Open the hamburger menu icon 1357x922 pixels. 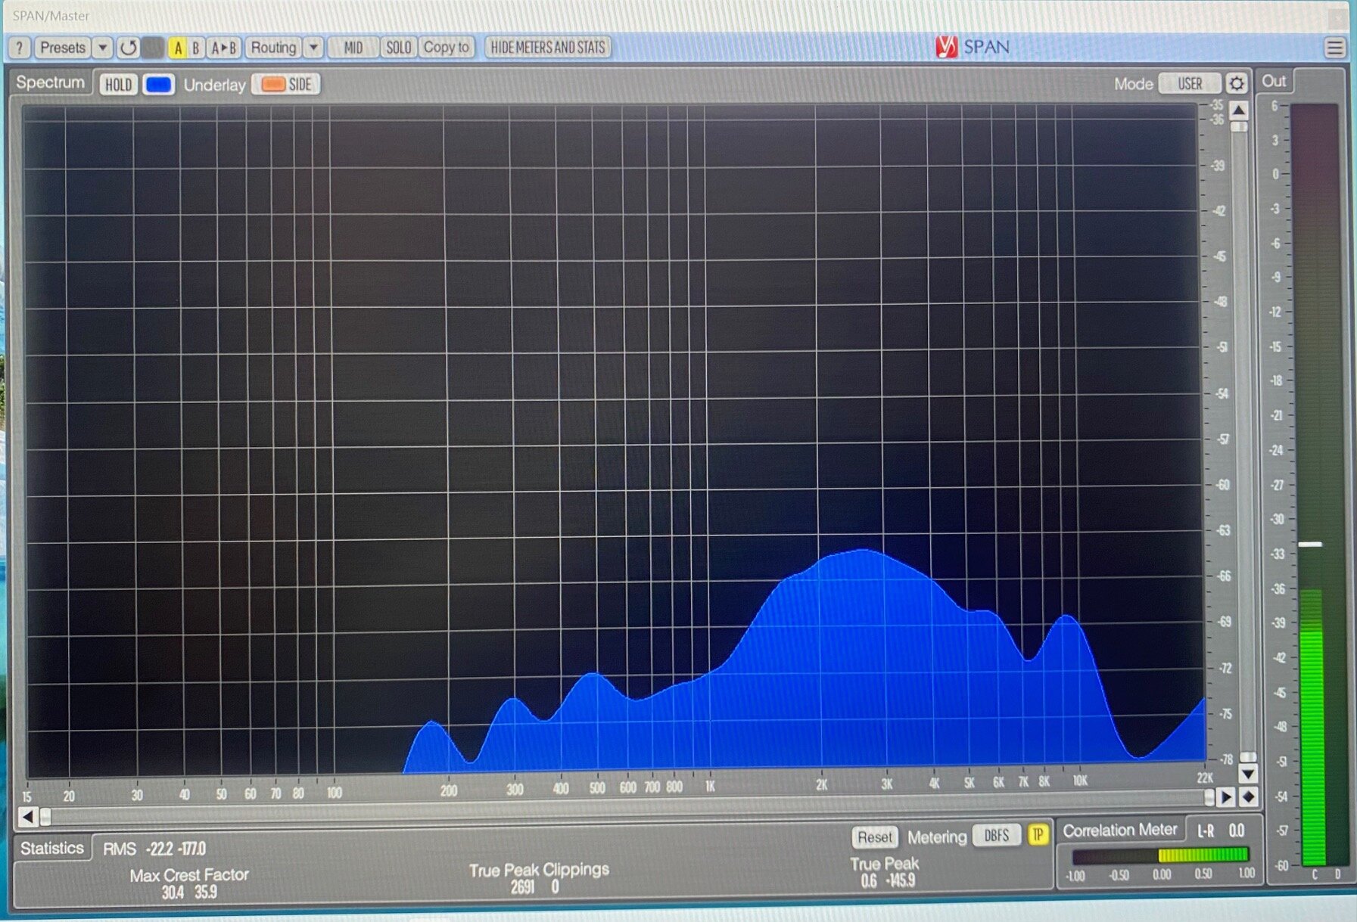coord(1335,48)
